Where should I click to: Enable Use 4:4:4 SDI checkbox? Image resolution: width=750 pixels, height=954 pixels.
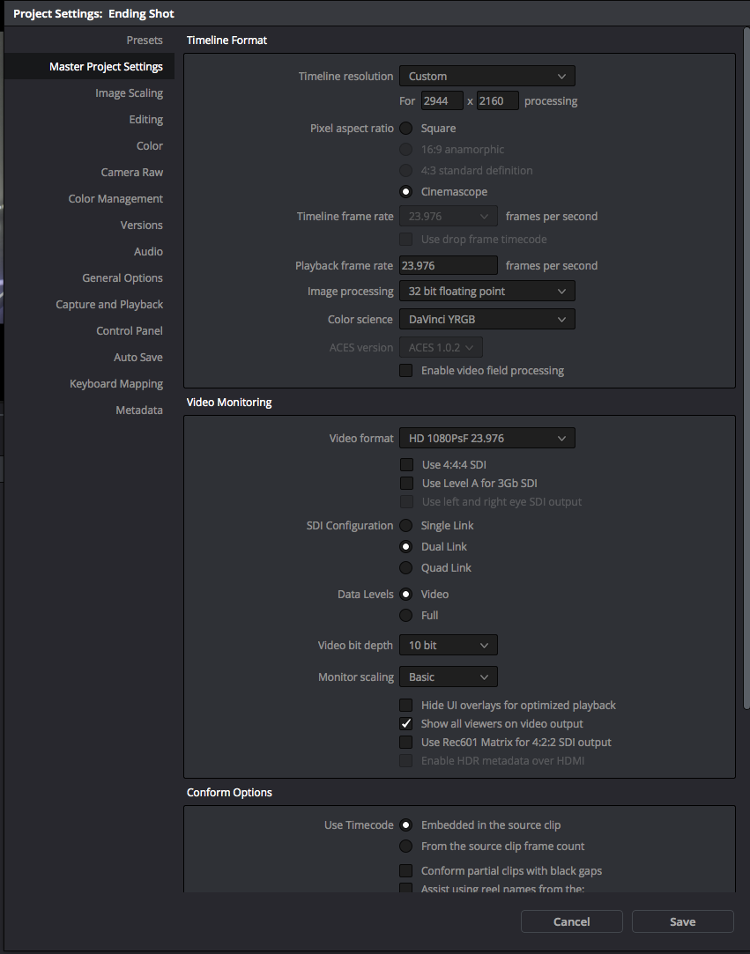(x=406, y=465)
